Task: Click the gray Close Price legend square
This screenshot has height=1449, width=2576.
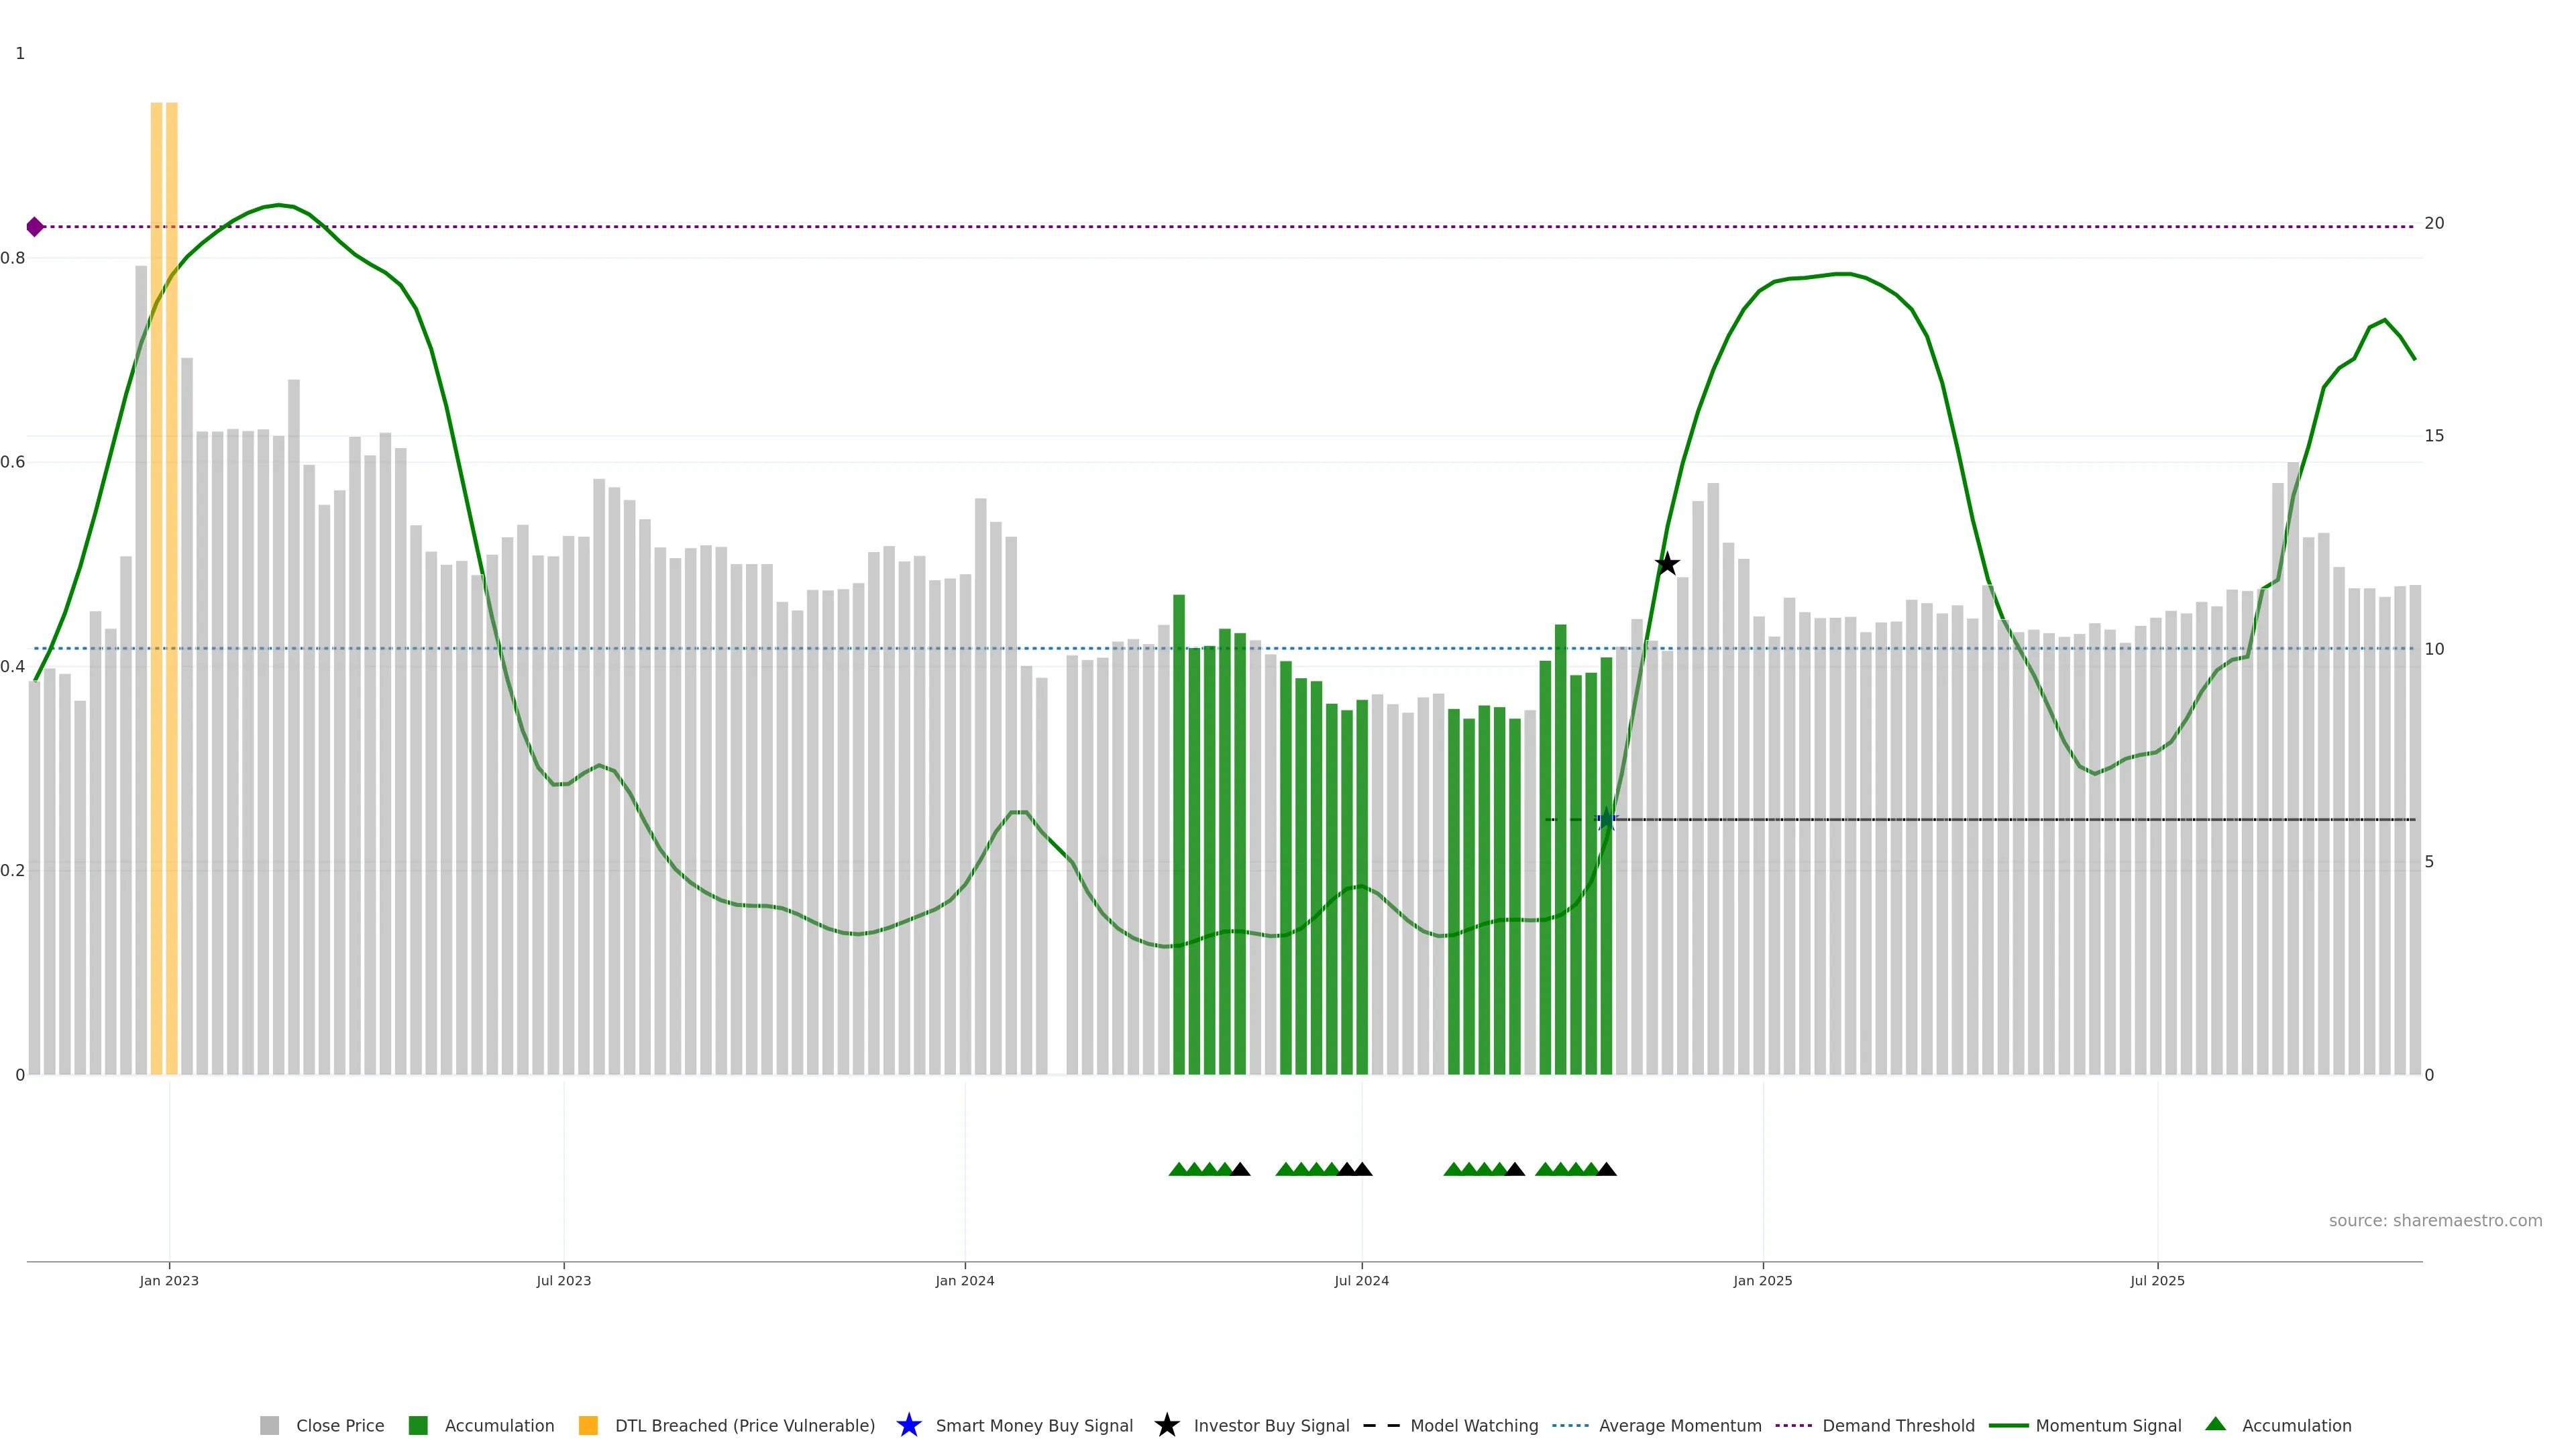Action: [x=270, y=1425]
